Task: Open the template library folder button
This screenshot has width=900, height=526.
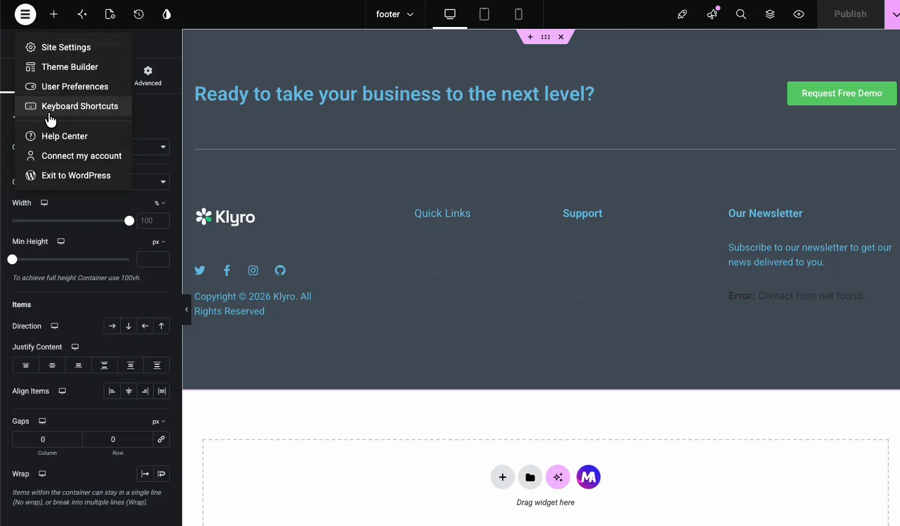Action: (530, 477)
